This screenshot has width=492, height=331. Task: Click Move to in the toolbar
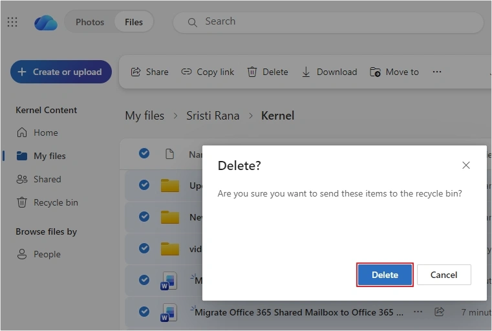tap(394, 72)
